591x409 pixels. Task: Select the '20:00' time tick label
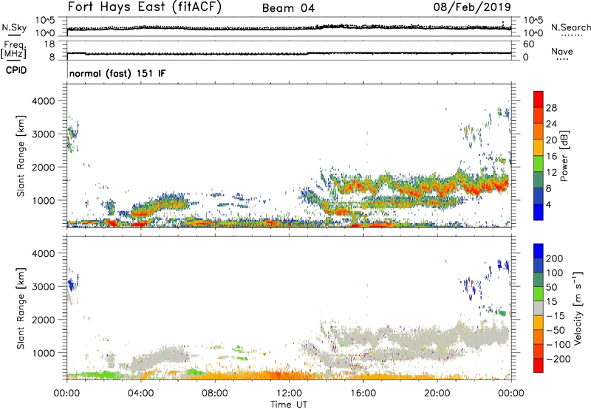pyautogui.click(x=437, y=393)
